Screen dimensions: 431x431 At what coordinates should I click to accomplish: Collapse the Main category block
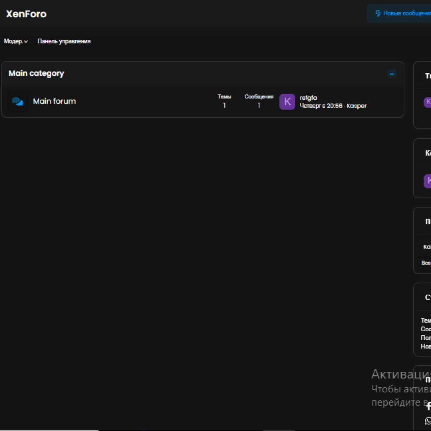click(x=392, y=74)
